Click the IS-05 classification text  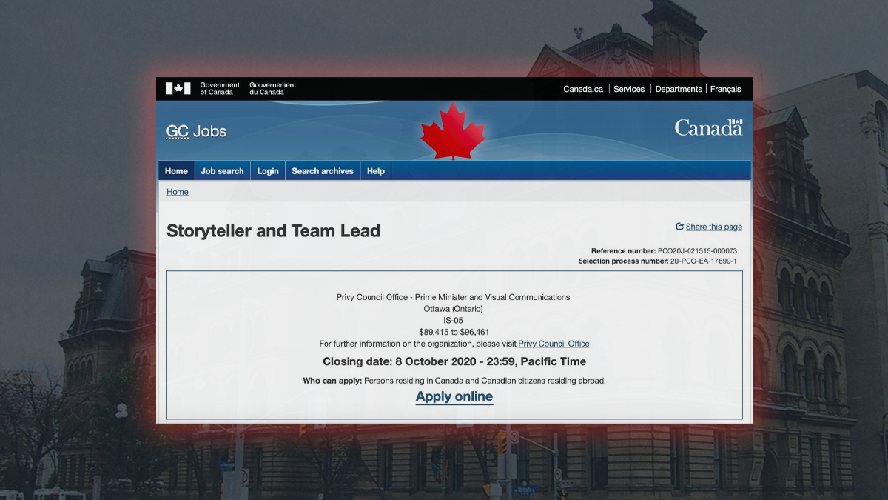pyautogui.click(x=454, y=320)
